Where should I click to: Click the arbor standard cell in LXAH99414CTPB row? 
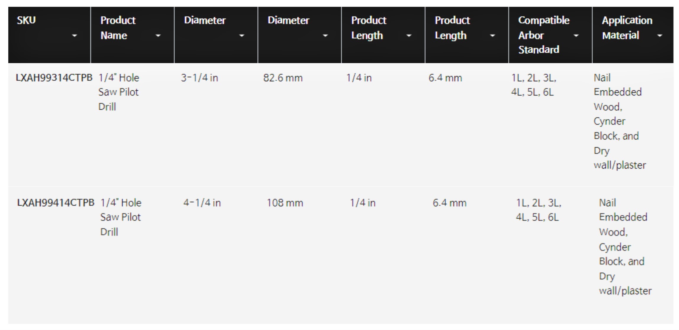tap(538, 210)
